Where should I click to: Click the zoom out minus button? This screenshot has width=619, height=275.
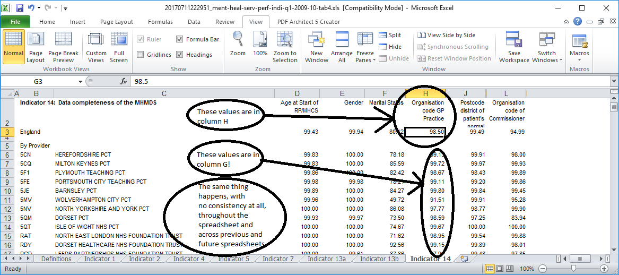point(542,269)
